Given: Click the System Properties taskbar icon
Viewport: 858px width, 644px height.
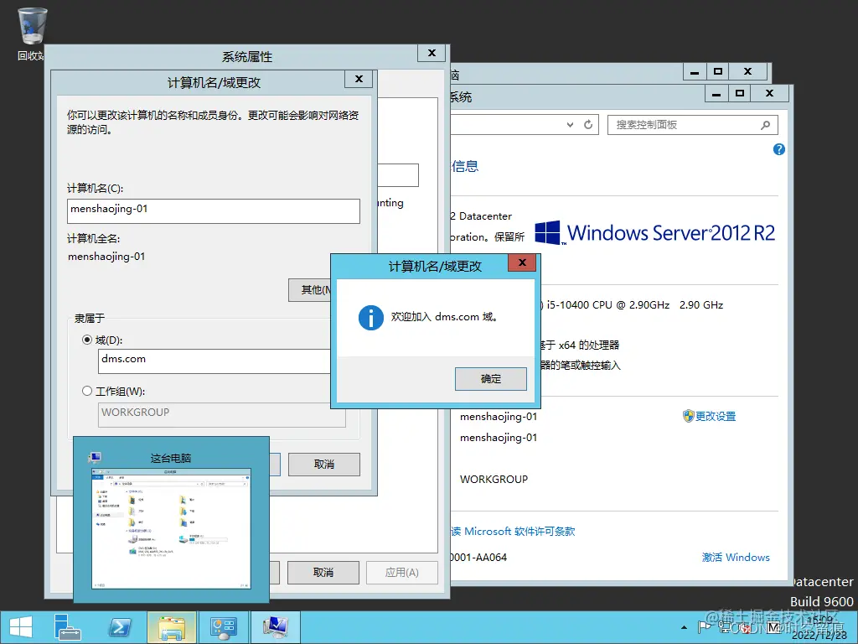Looking at the screenshot, I should click(x=275, y=627).
